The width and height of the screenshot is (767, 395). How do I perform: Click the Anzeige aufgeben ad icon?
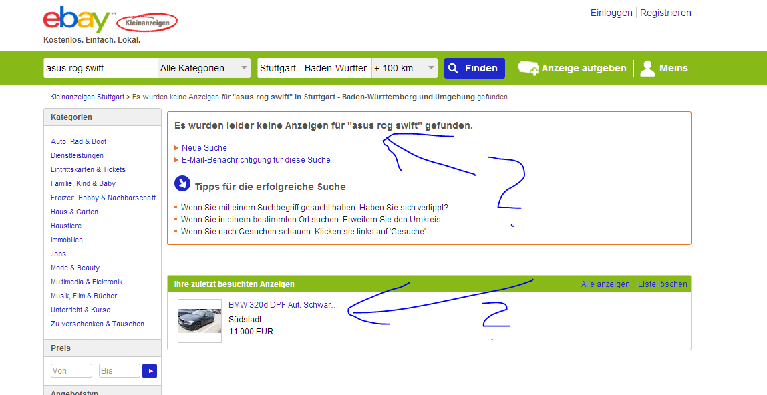[528, 68]
